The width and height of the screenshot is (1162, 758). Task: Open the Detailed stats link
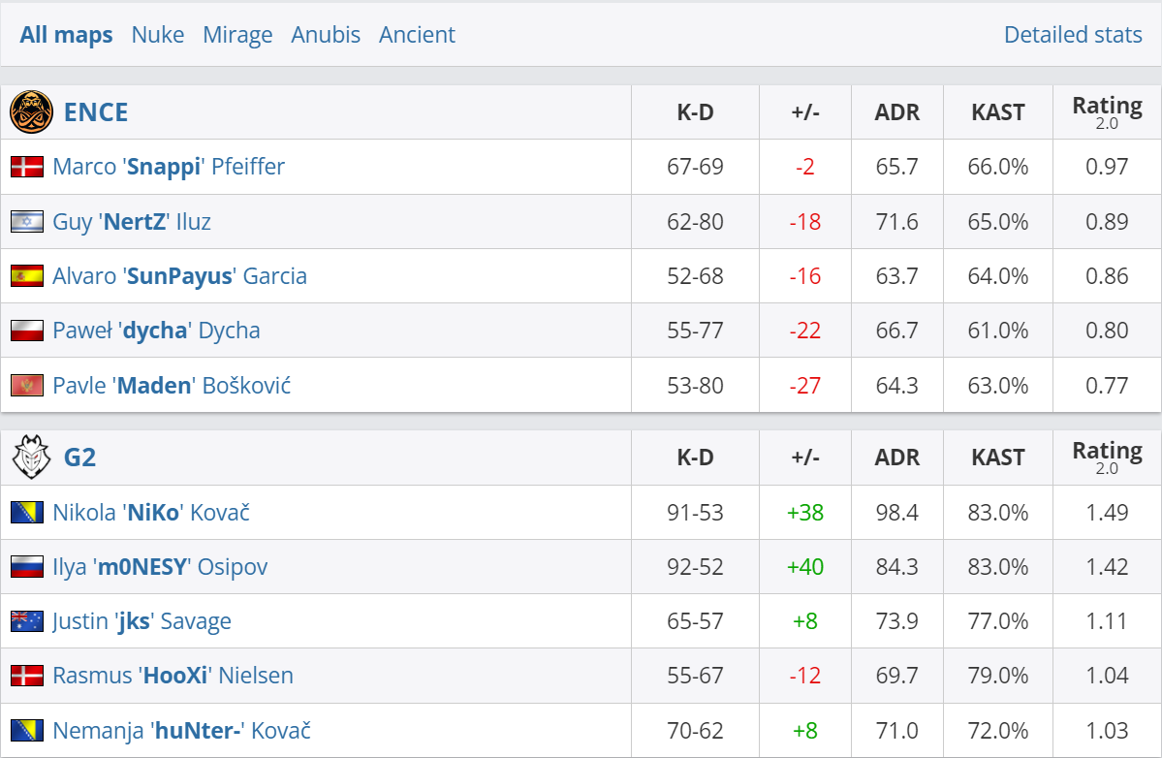[x=1073, y=35]
